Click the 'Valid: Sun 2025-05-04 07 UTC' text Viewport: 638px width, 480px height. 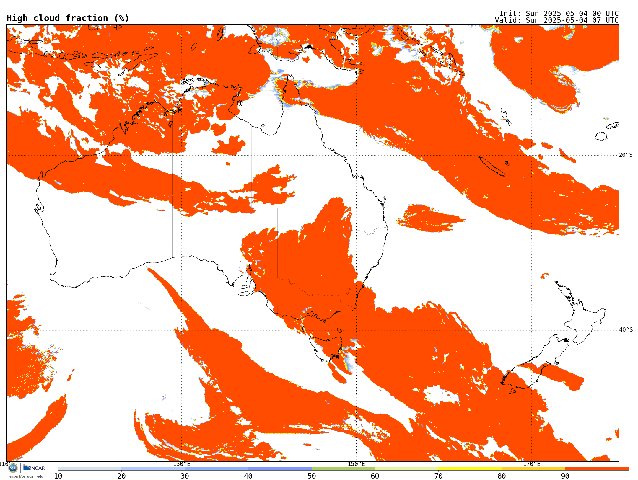(x=557, y=20)
